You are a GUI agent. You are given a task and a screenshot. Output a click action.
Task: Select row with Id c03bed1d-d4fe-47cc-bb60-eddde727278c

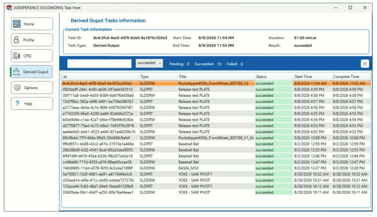tap(216, 180)
